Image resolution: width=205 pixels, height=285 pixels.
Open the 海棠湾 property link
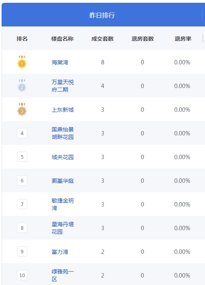(x=60, y=62)
